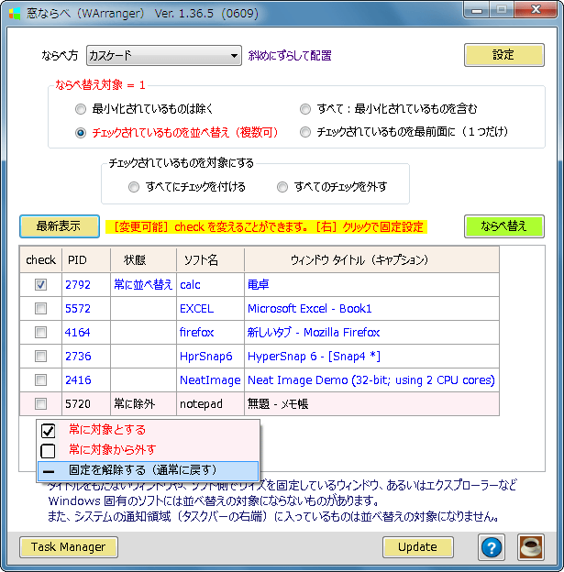Check the EXCEL row checkbox
The image size is (564, 572).
point(40,309)
